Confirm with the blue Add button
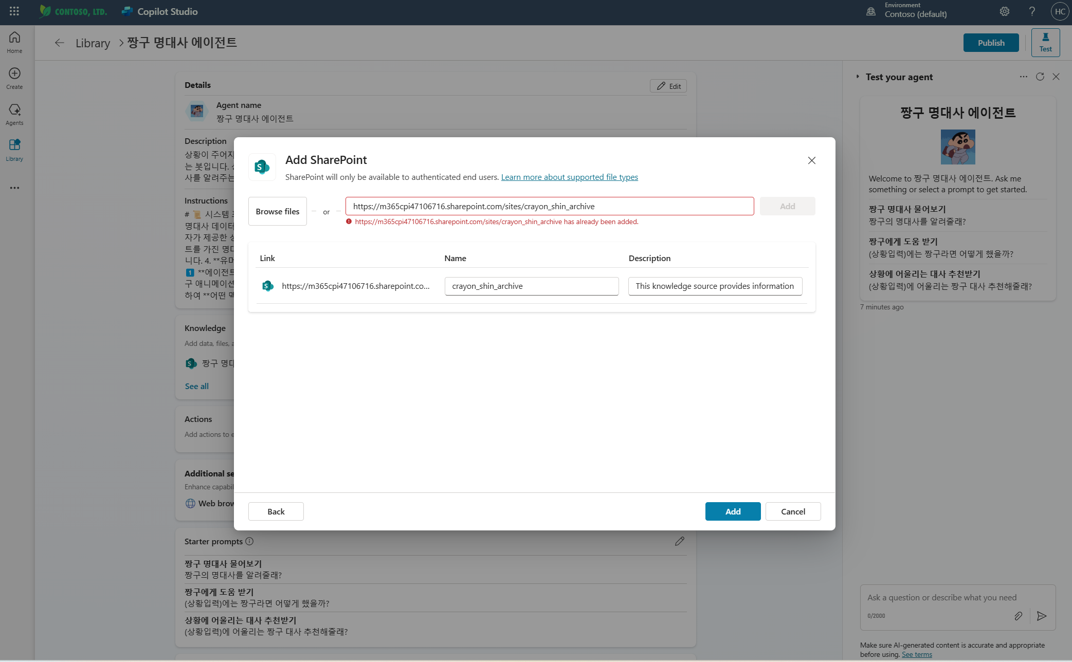Screen dimensions: 1072x662 click(x=733, y=511)
